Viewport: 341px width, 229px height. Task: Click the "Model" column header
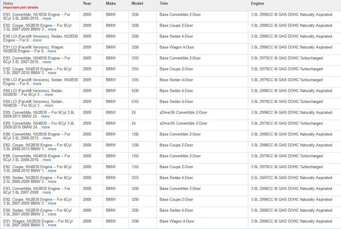click(137, 3)
